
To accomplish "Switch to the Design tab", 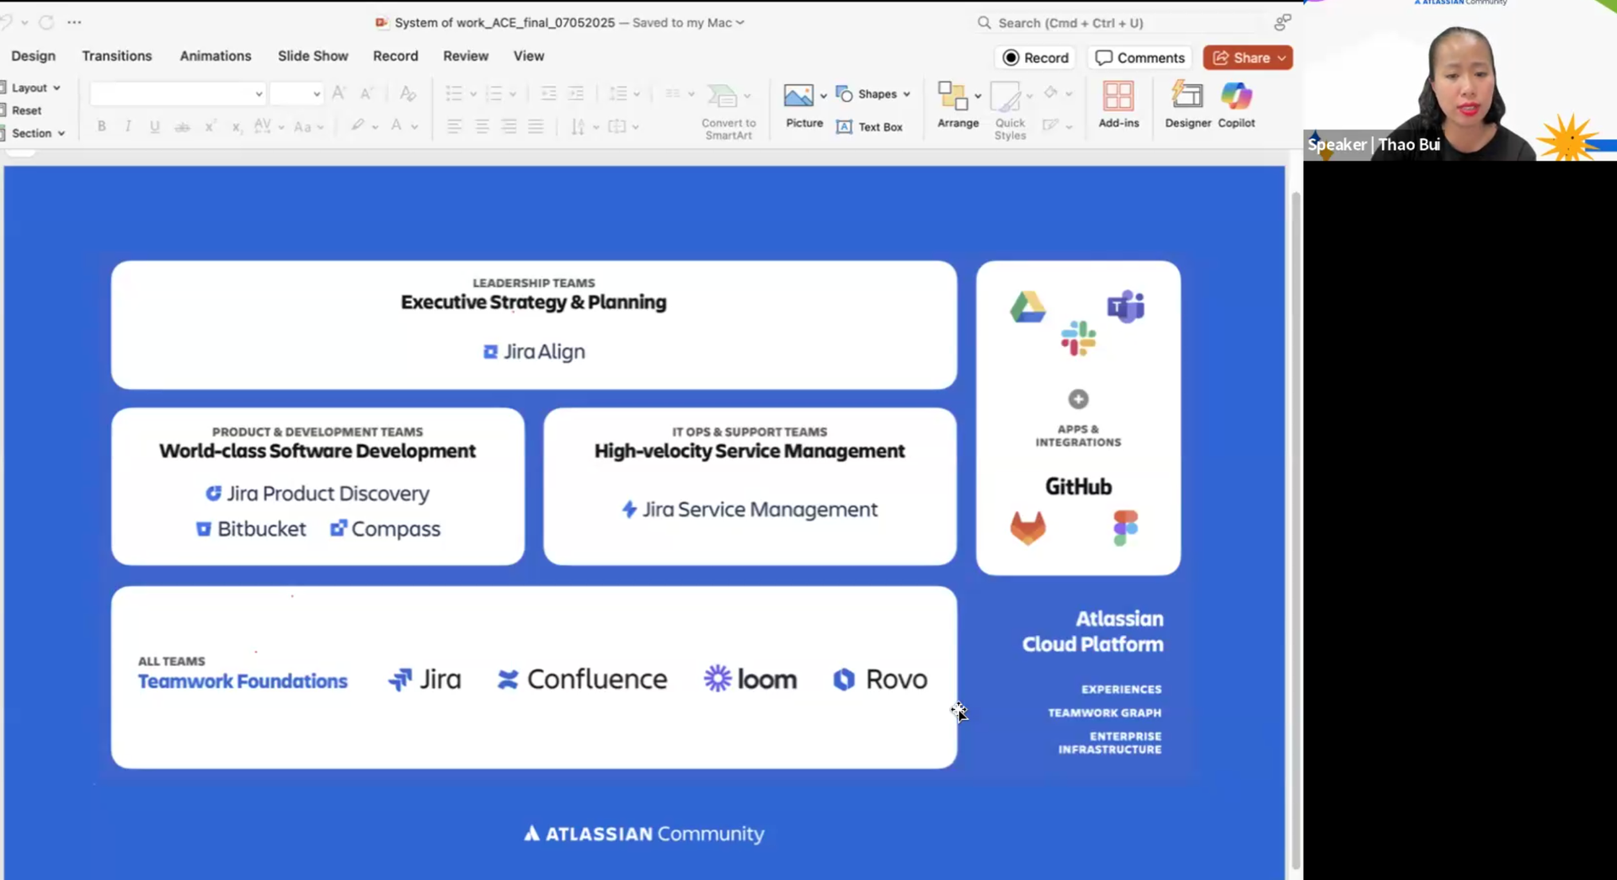I will pos(34,56).
